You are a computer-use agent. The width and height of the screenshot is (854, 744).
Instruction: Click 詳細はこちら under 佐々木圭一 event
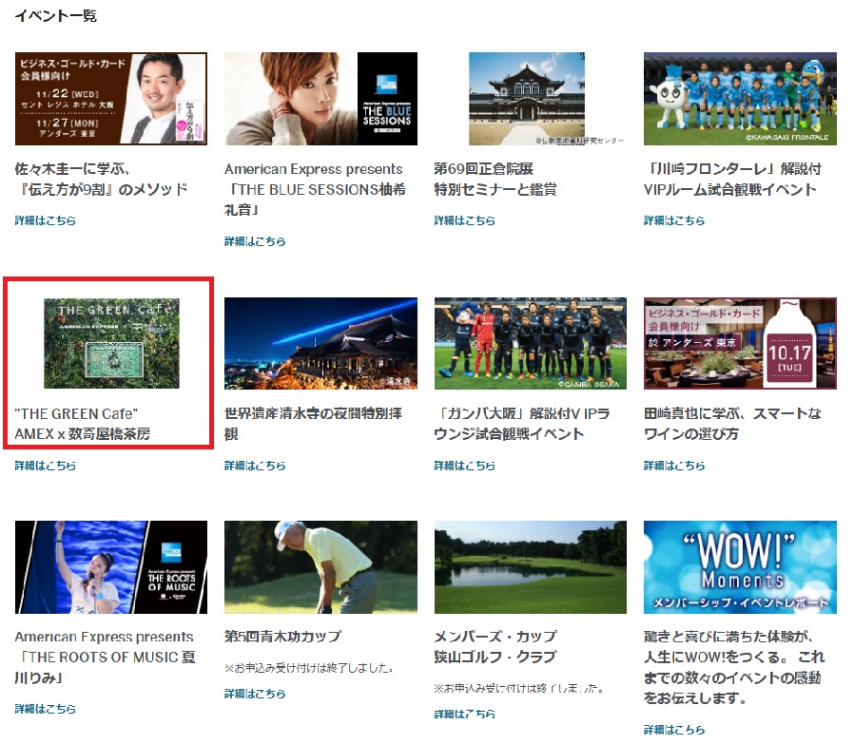(x=46, y=220)
